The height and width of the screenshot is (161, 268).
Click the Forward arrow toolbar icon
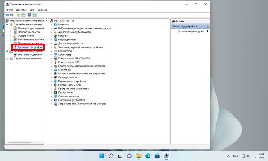pos(12,15)
